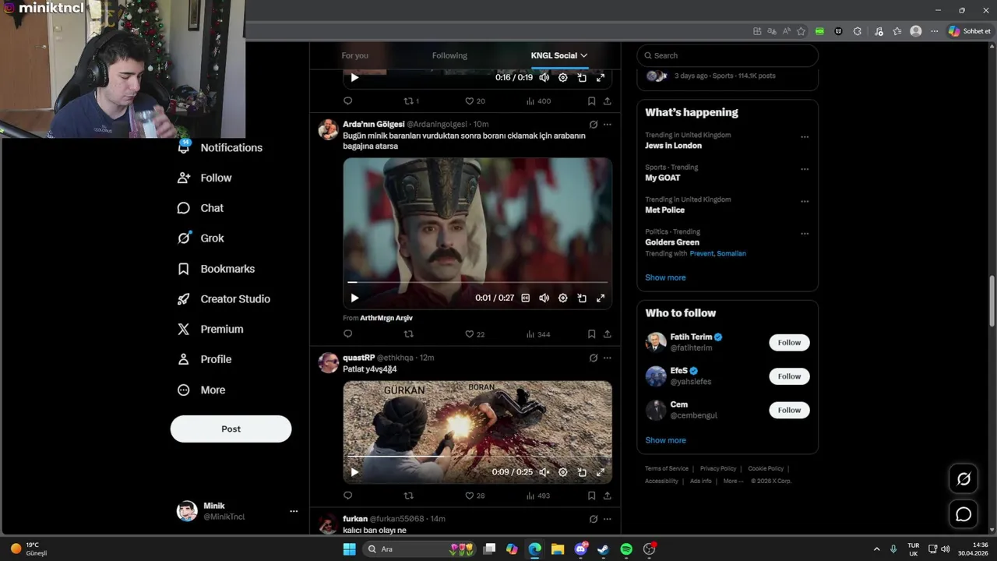Viewport: 997px width, 561px height.
Task: Open more options for Golders Green trend
Action: coord(805,234)
